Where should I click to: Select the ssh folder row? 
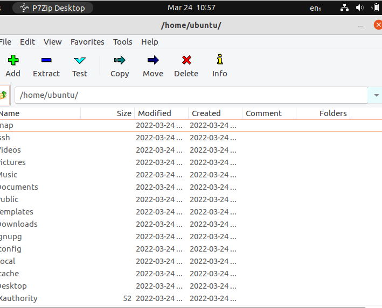191,138
